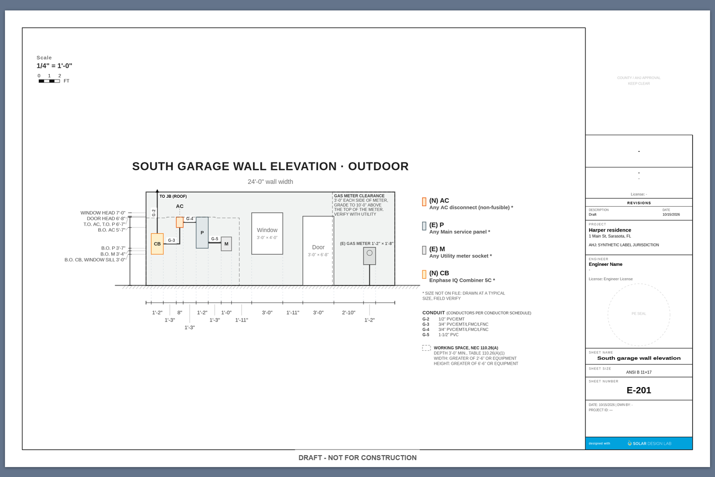Select the 'Engineer Name' text
715x477 pixels.
point(606,264)
